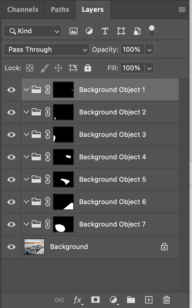192x308 pixels.
Task: Switch to the Paths tab
Action: (x=60, y=10)
